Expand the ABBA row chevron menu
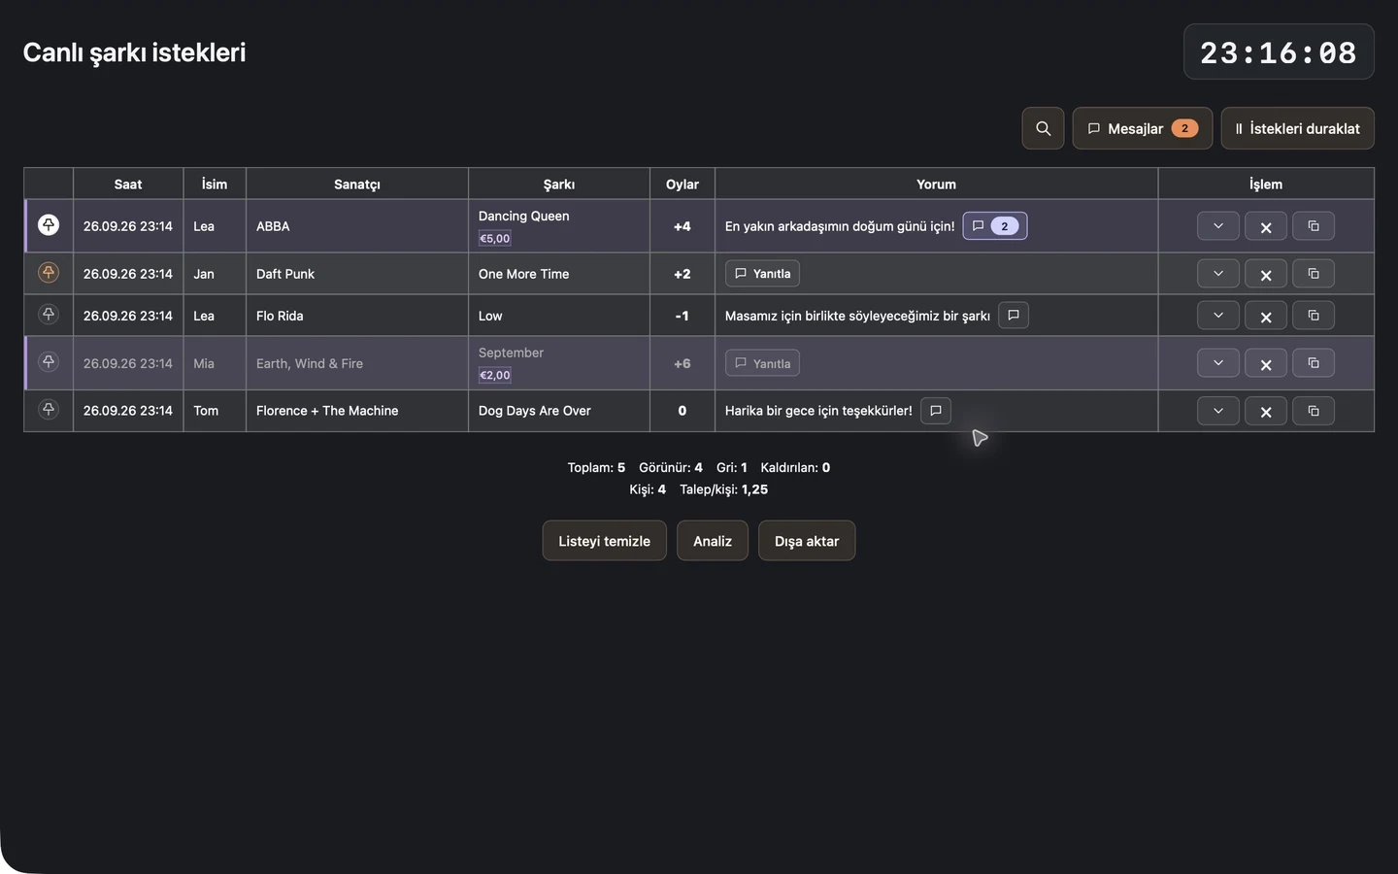1398x874 pixels. pos(1218,226)
